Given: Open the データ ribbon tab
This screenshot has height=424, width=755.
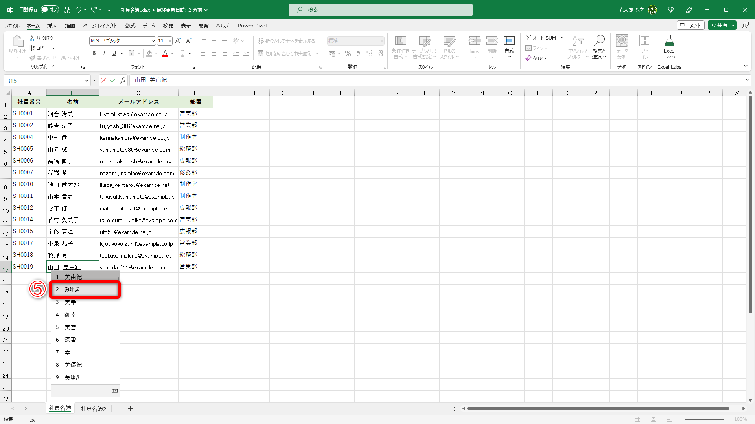Looking at the screenshot, I should pyautogui.click(x=149, y=26).
